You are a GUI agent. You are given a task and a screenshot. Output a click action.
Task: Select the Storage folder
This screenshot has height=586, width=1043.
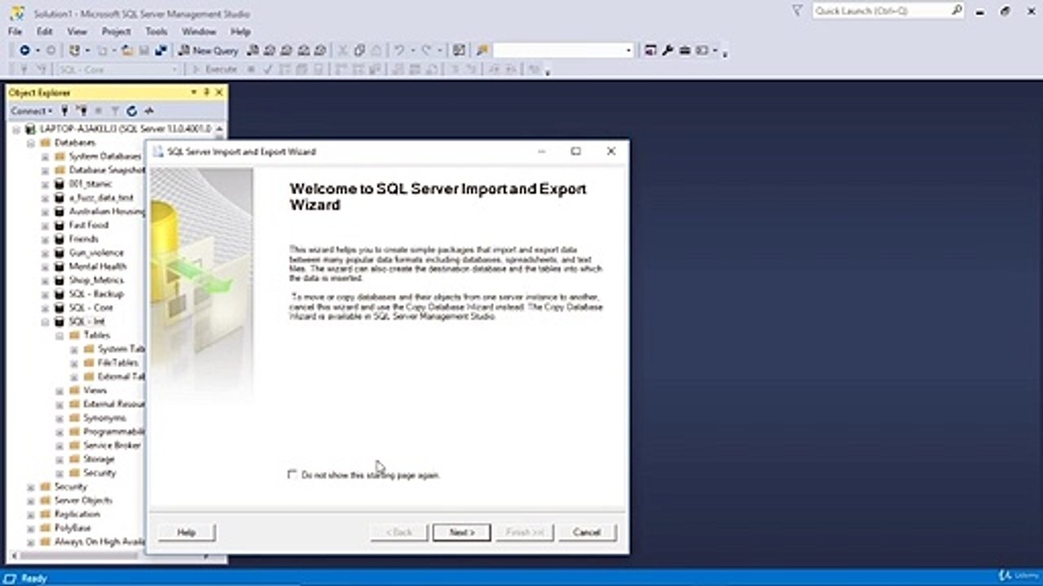99,459
